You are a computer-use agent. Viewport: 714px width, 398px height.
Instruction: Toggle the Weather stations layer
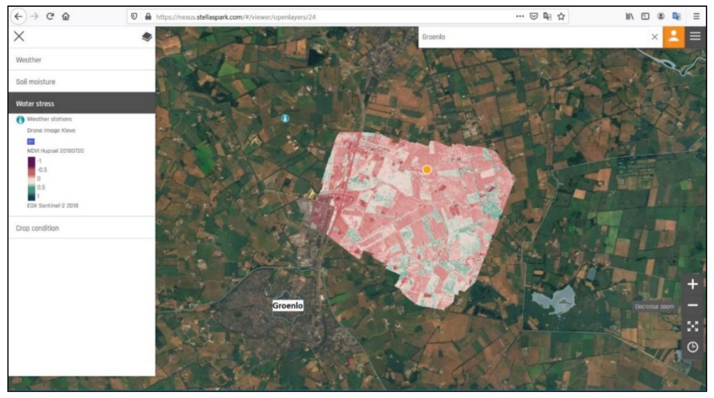49,119
